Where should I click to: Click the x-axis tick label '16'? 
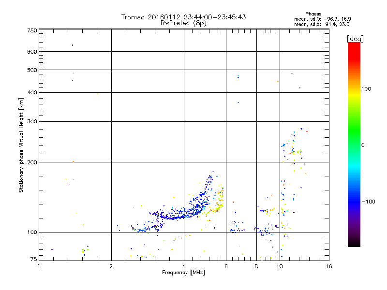tap(329, 266)
